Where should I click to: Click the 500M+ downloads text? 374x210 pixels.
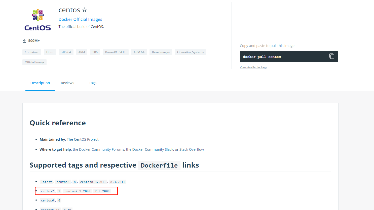(34, 41)
